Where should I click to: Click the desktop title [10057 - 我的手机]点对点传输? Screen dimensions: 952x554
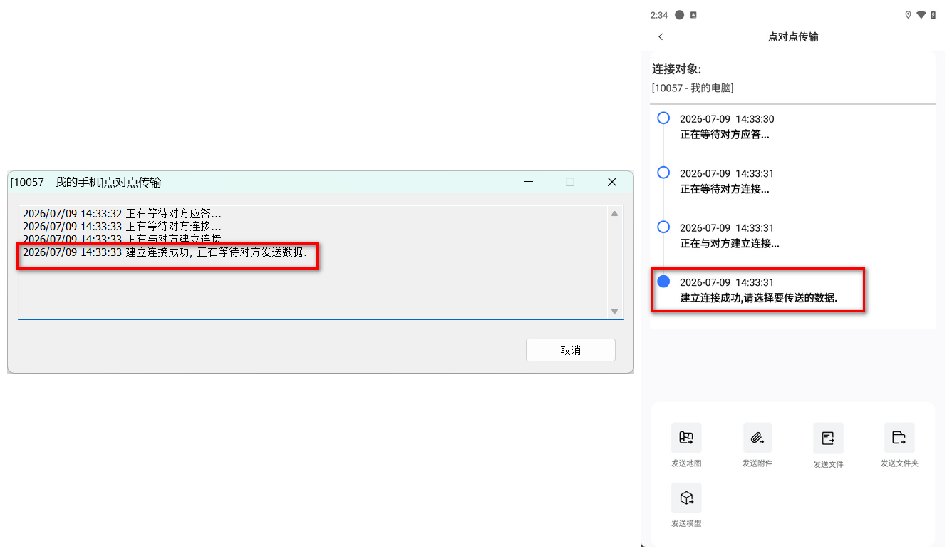coord(86,182)
